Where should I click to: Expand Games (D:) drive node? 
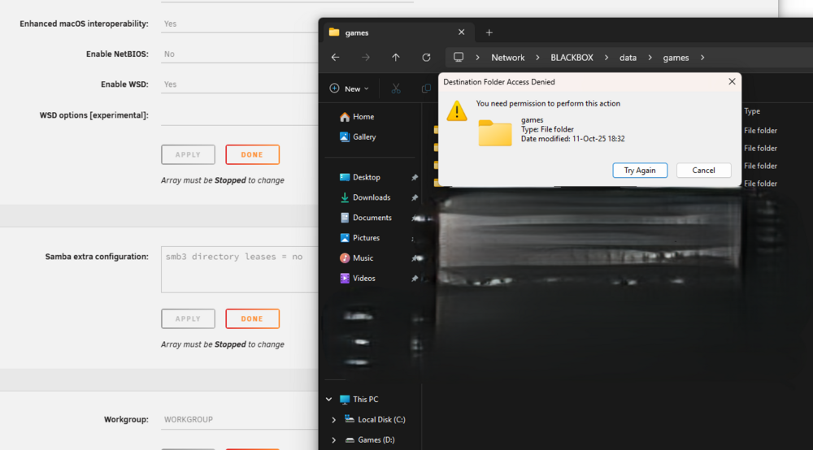click(x=333, y=440)
